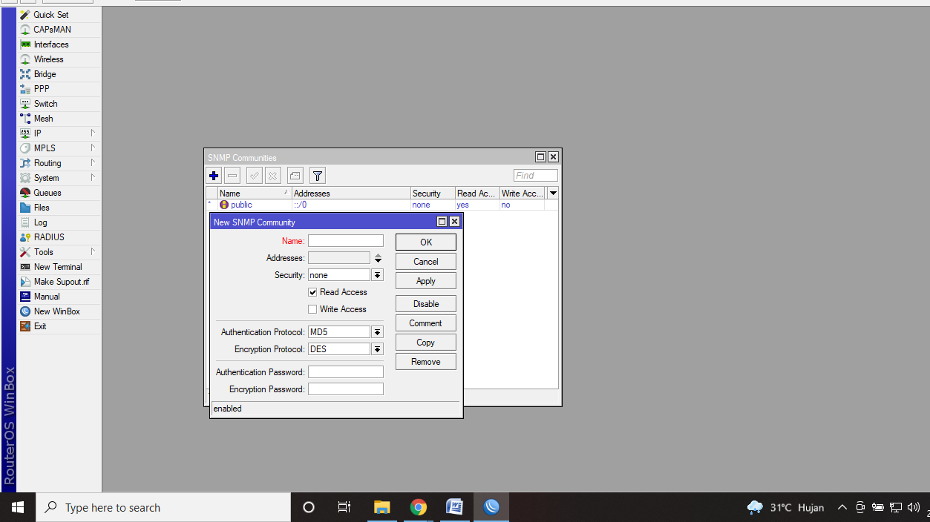Screen dimensions: 930x522
Task: Add a community with the blue plus icon
Action: [214, 176]
